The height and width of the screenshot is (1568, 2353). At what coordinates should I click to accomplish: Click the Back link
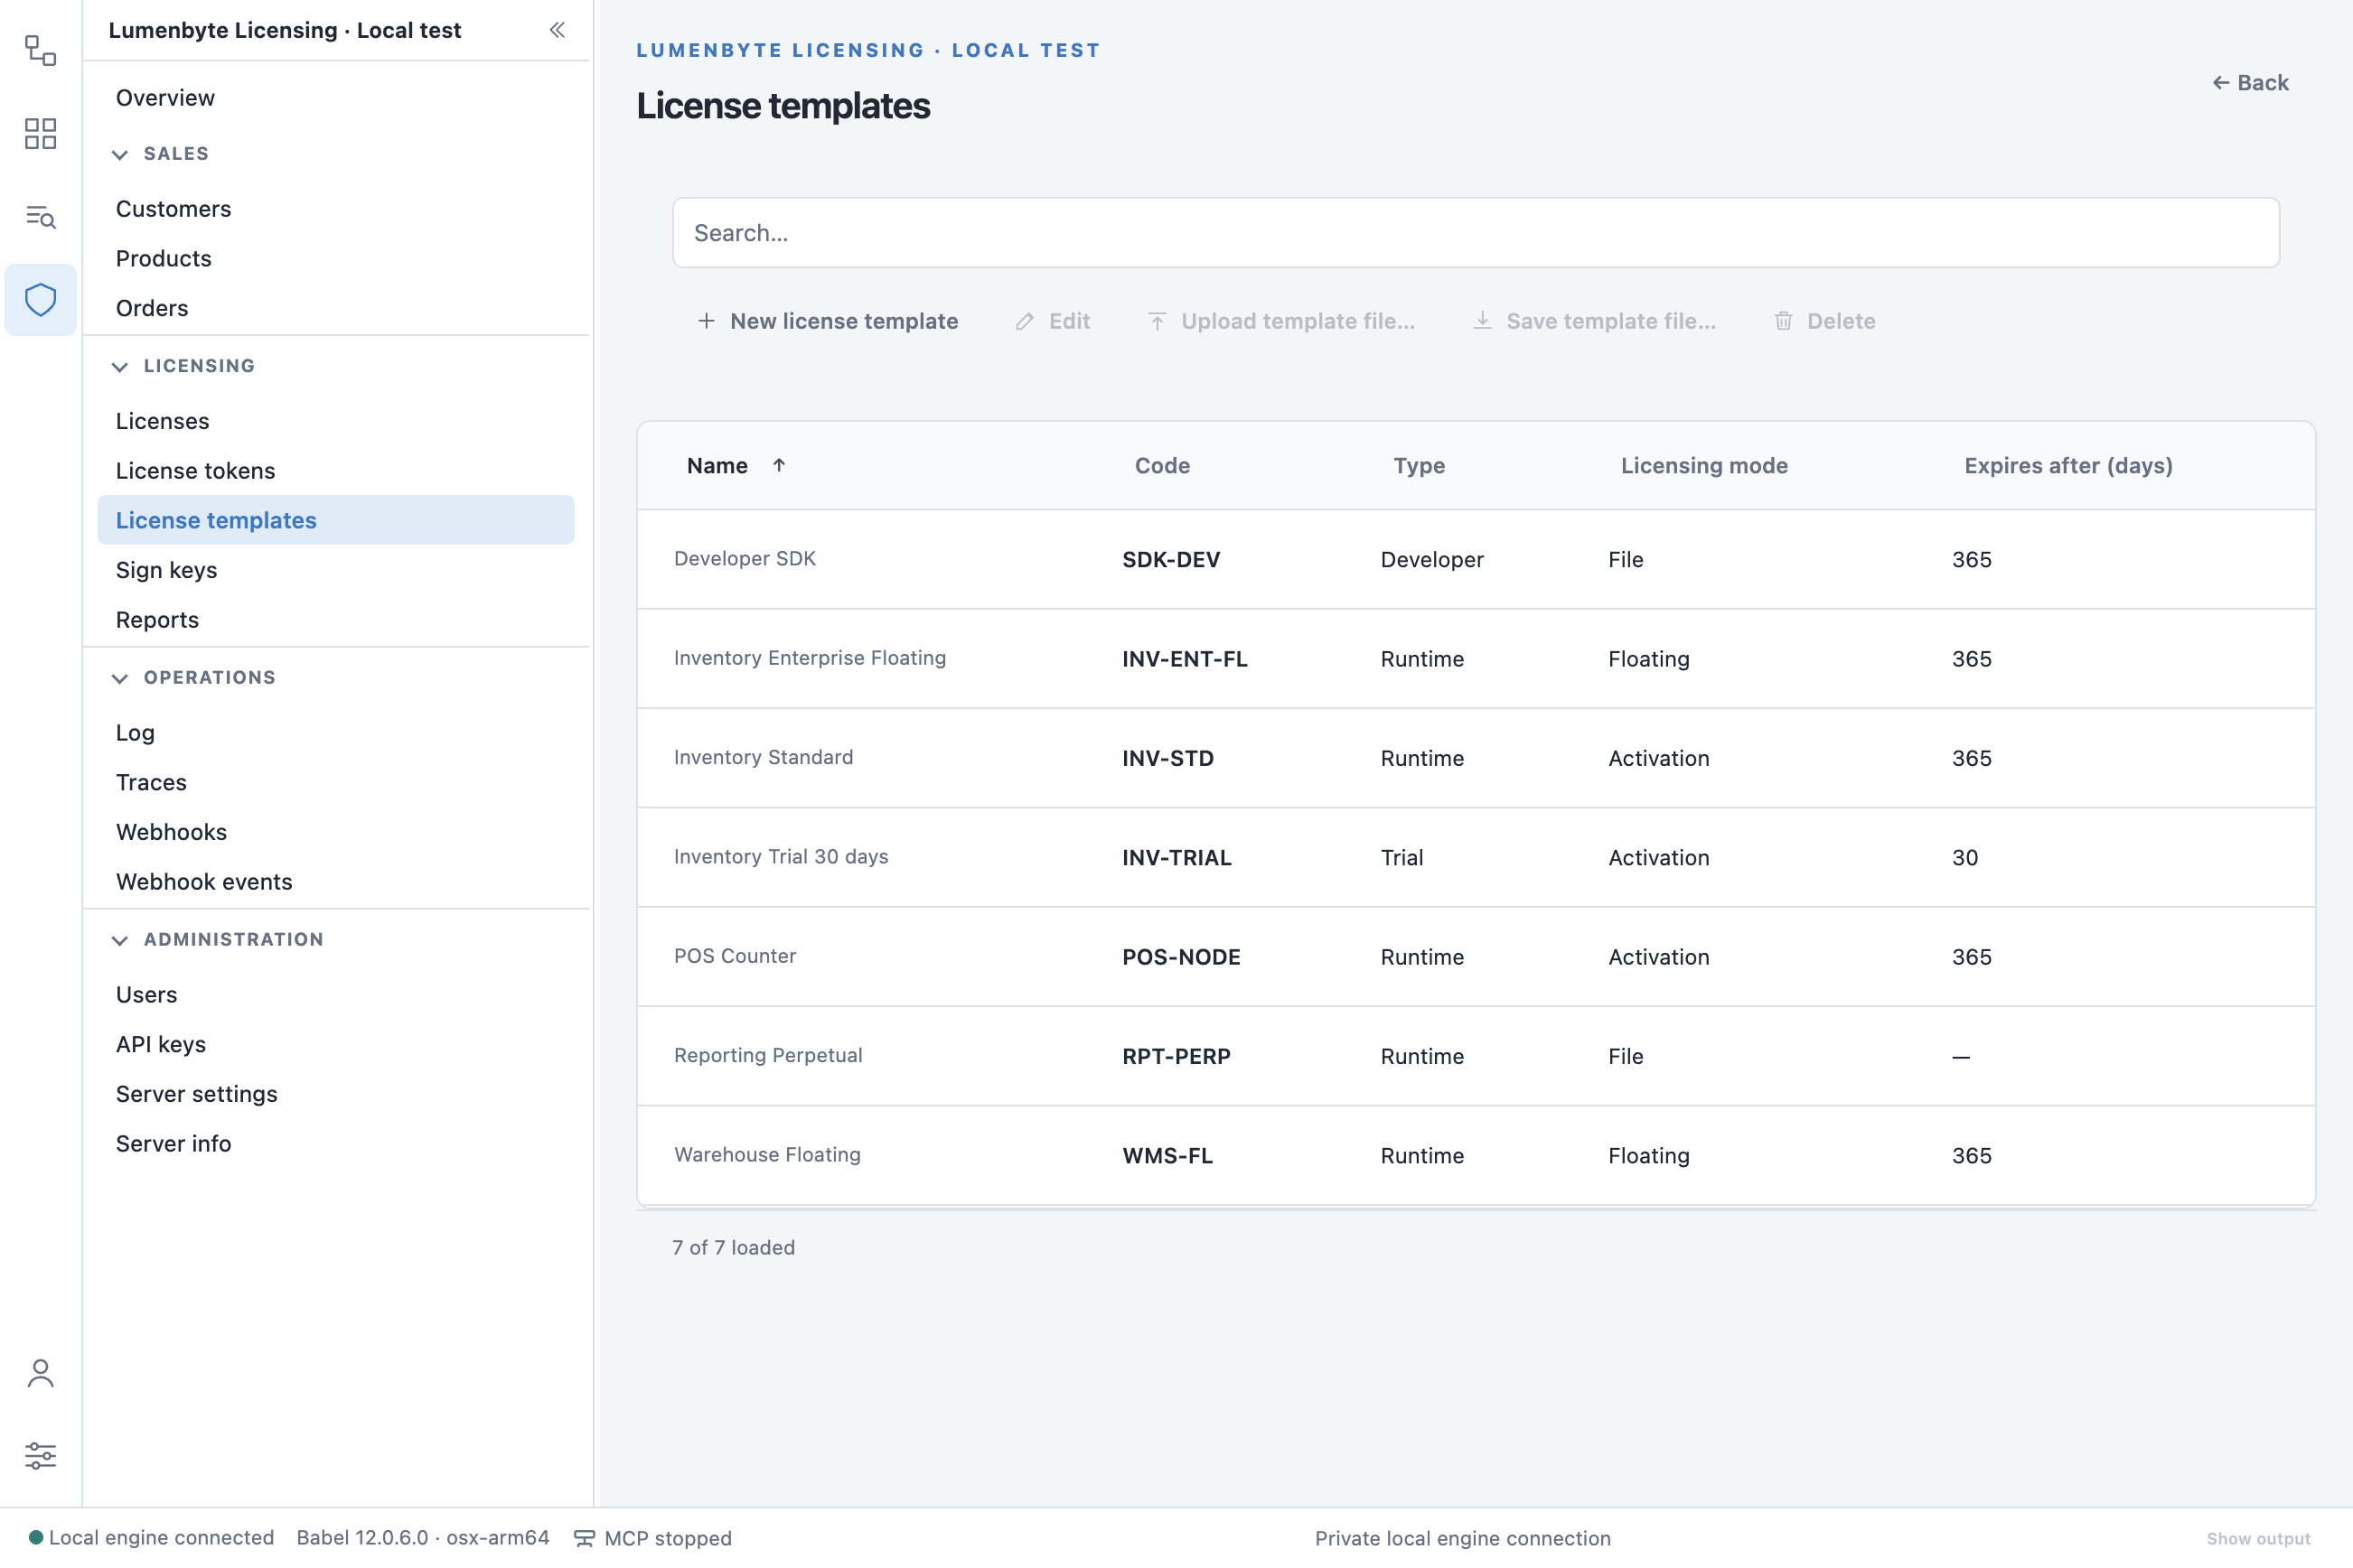coord(2250,83)
